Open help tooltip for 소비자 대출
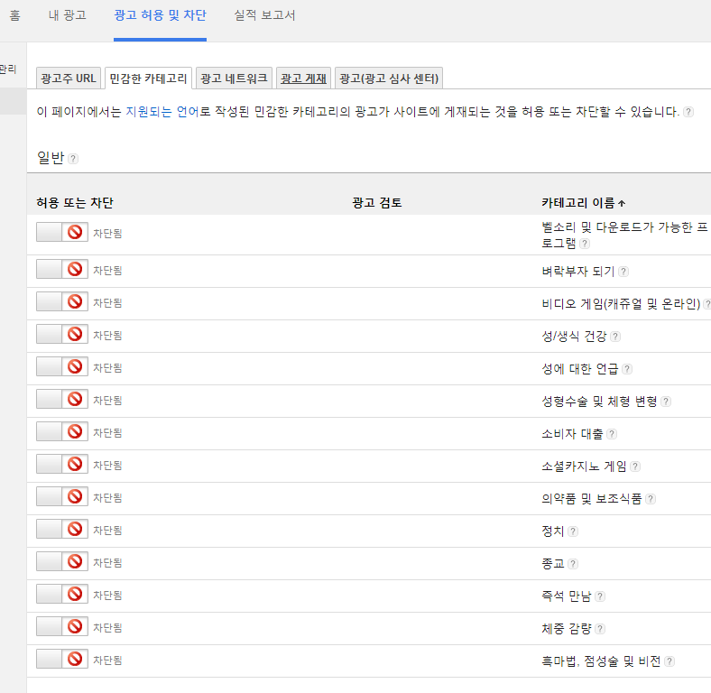 [x=612, y=434]
